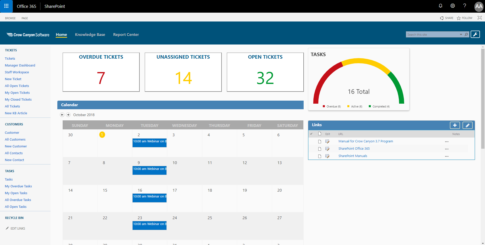Edit the Links list with pencil button
Viewport: 485px width, 245px height.
pos(468,125)
